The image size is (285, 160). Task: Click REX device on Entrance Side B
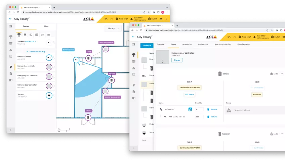[x=257, y=95]
